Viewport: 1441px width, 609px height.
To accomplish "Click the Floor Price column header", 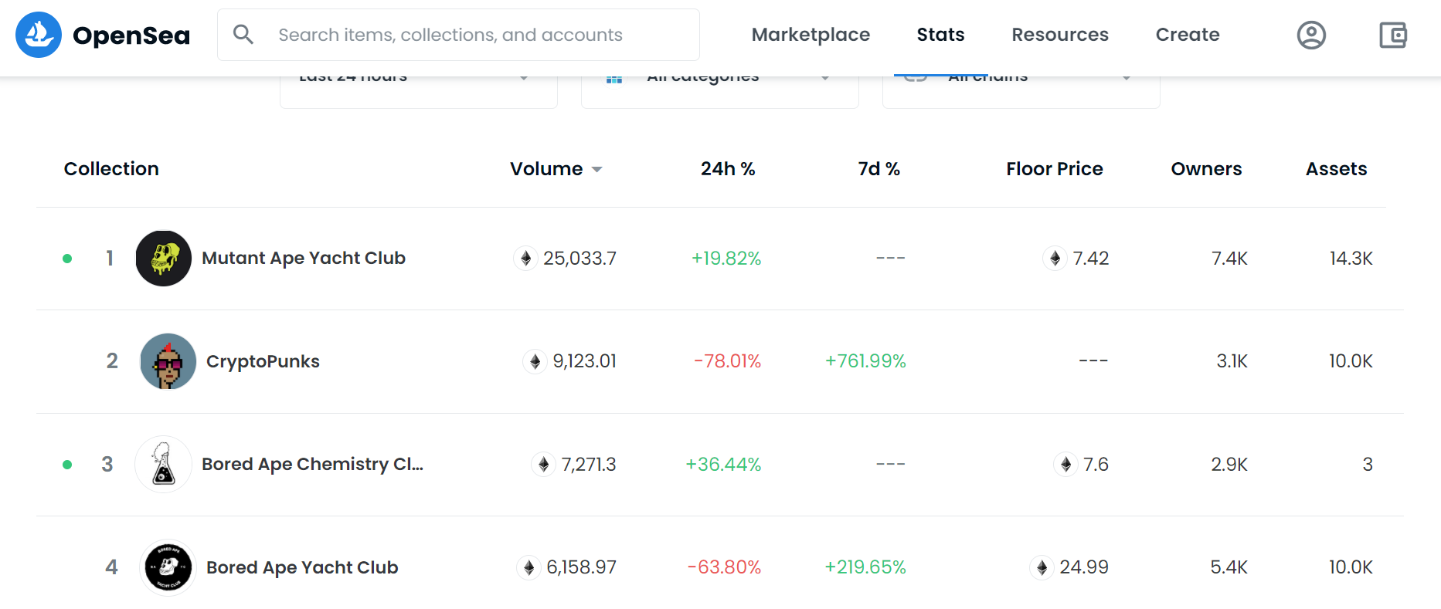I will click(1055, 169).
